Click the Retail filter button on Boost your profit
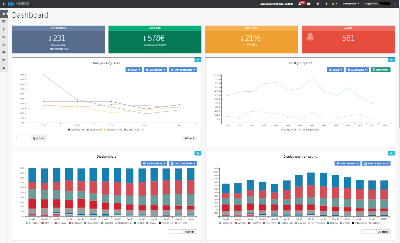 335,70
